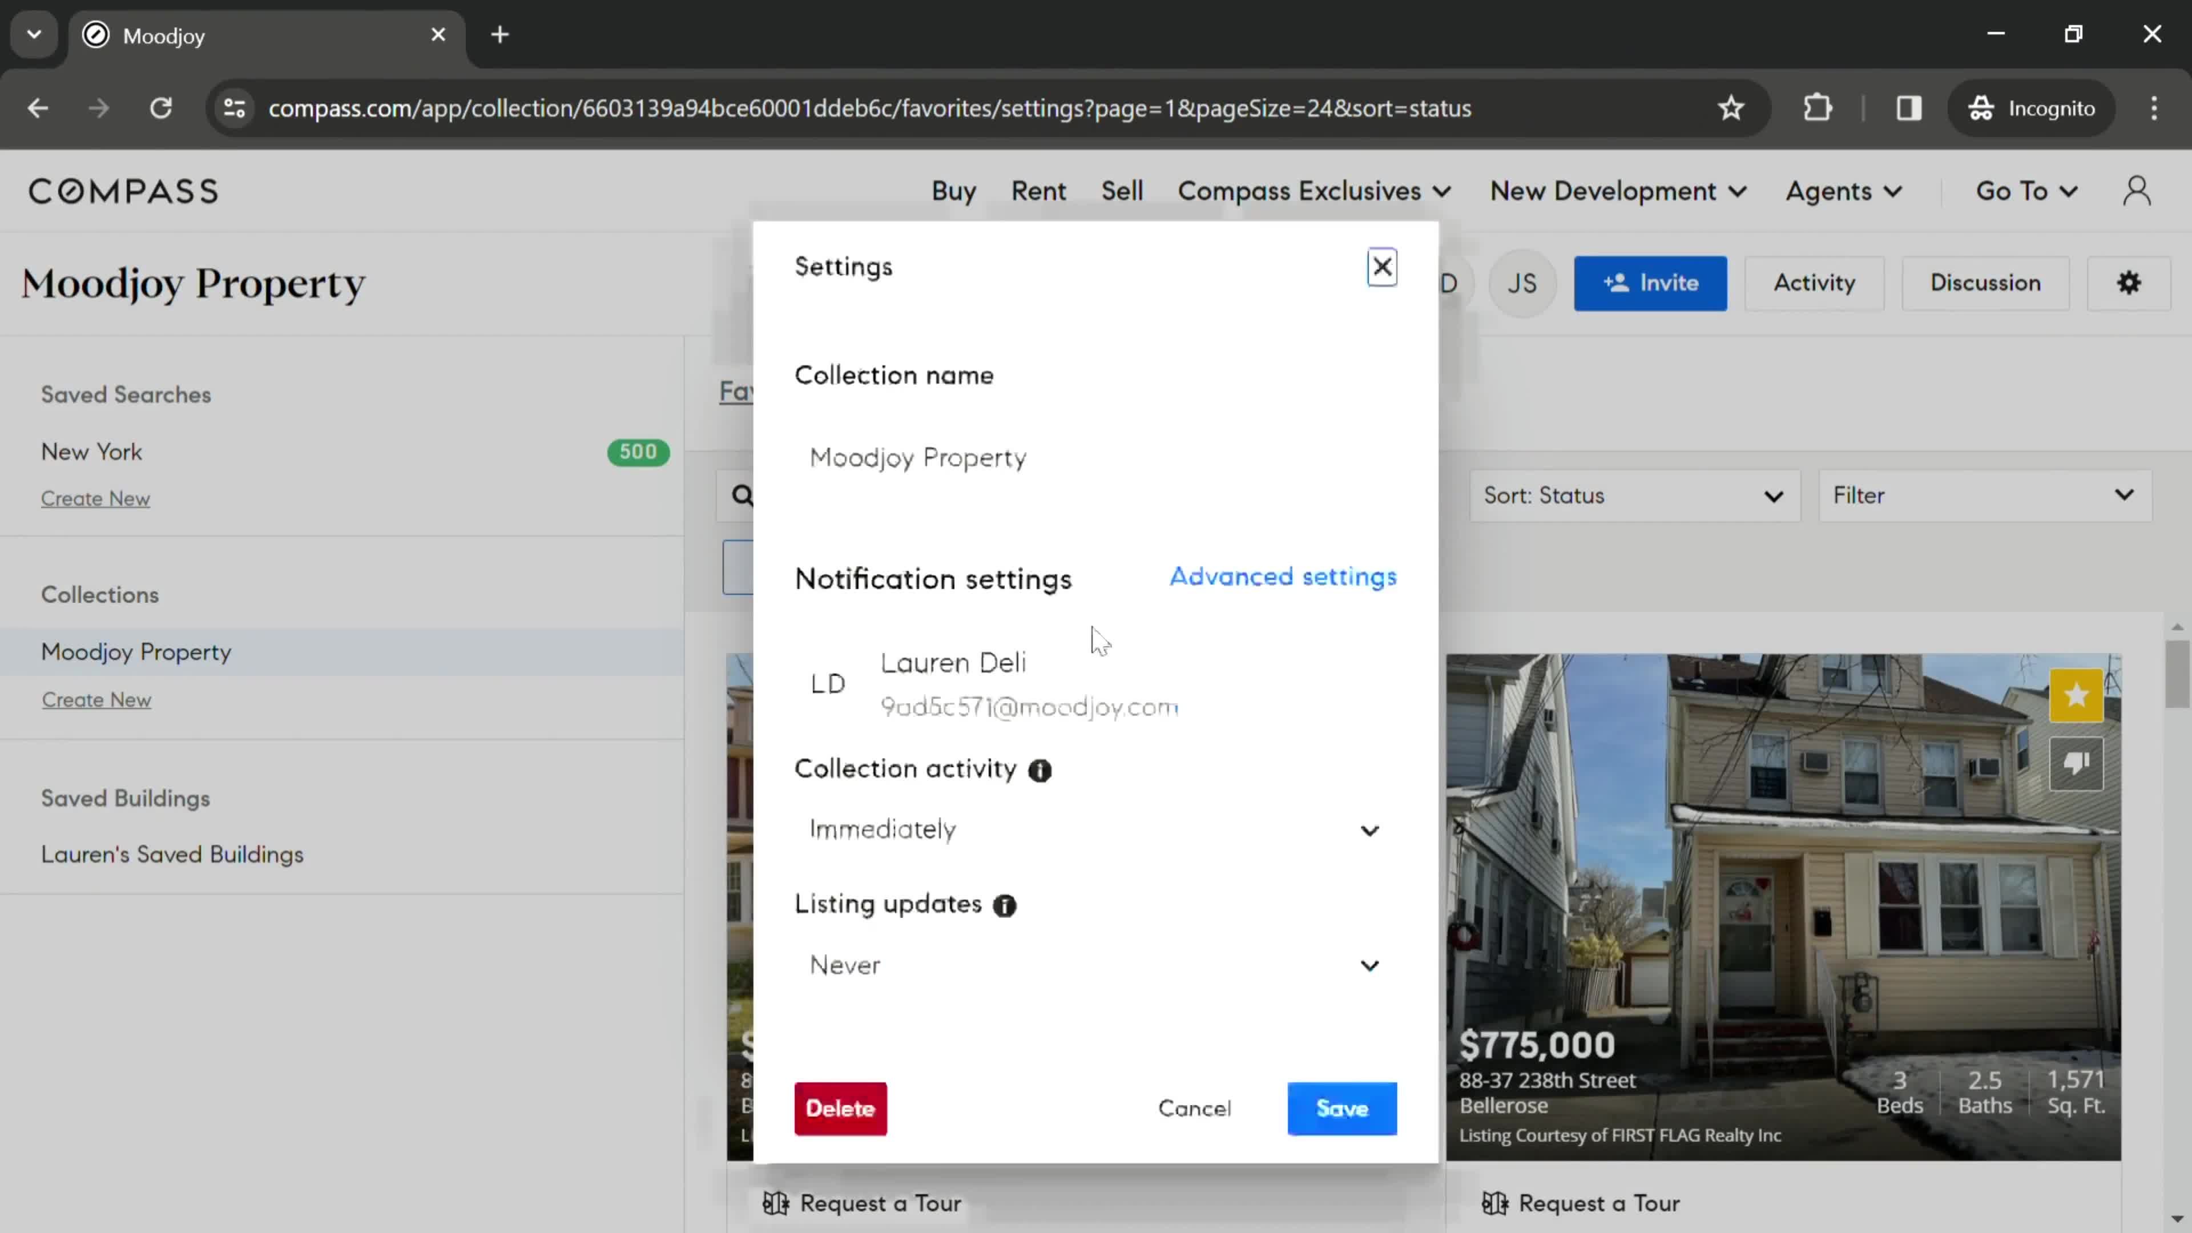Open a new browser tab

tap(501, 35)
